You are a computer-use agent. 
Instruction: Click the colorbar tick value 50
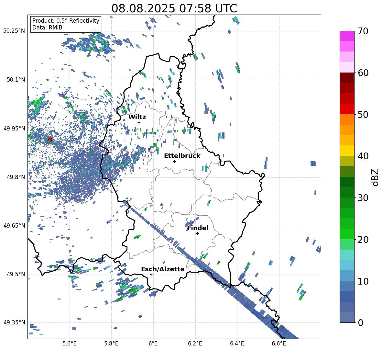coord(363,114)
